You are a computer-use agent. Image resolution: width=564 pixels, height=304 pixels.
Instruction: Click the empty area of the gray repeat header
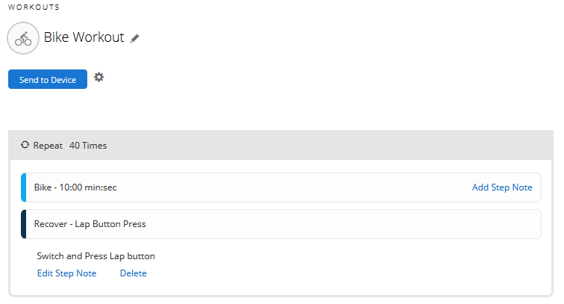click(324, 145)
